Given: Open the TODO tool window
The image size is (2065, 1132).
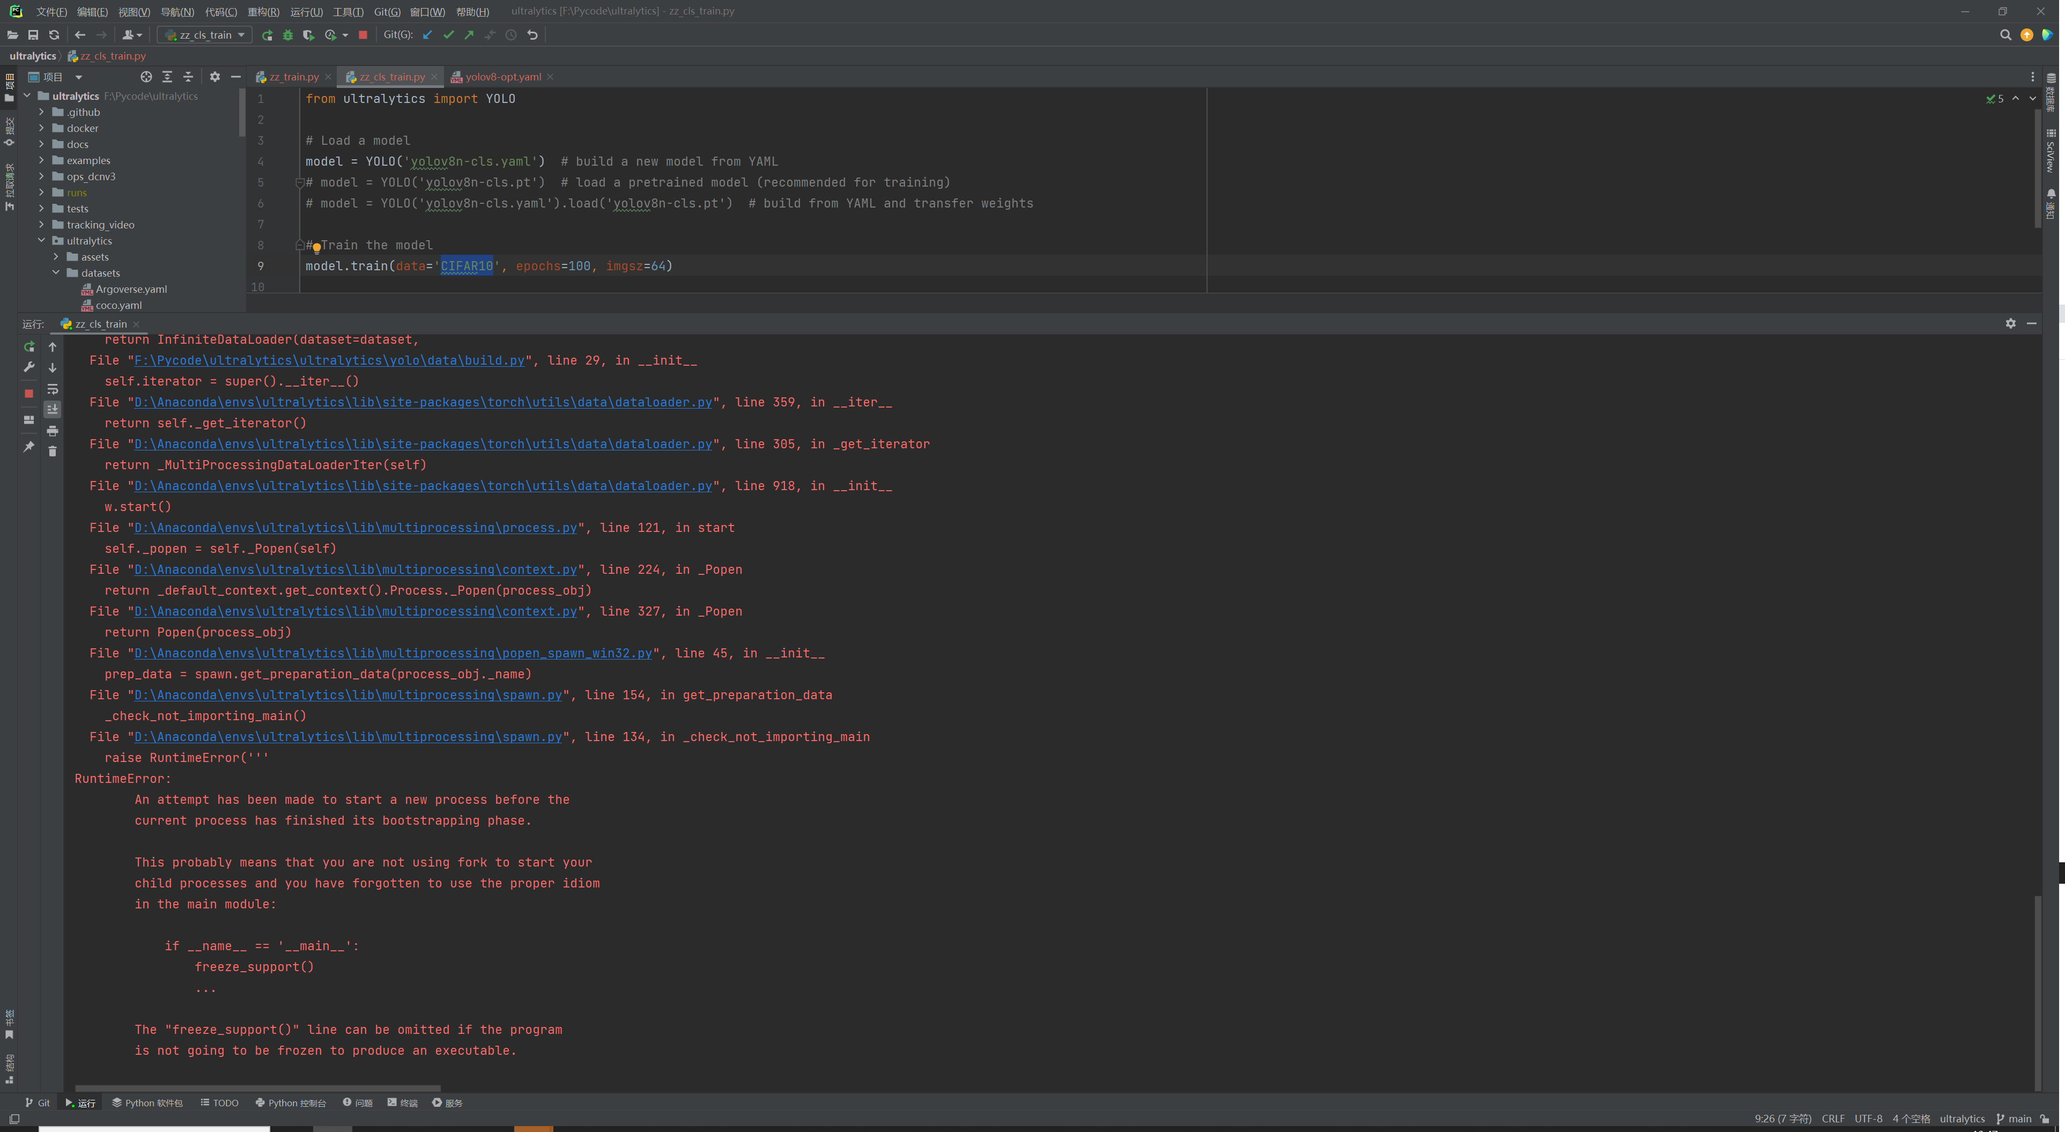Looking at the screenshot, I should point(219,1103).
